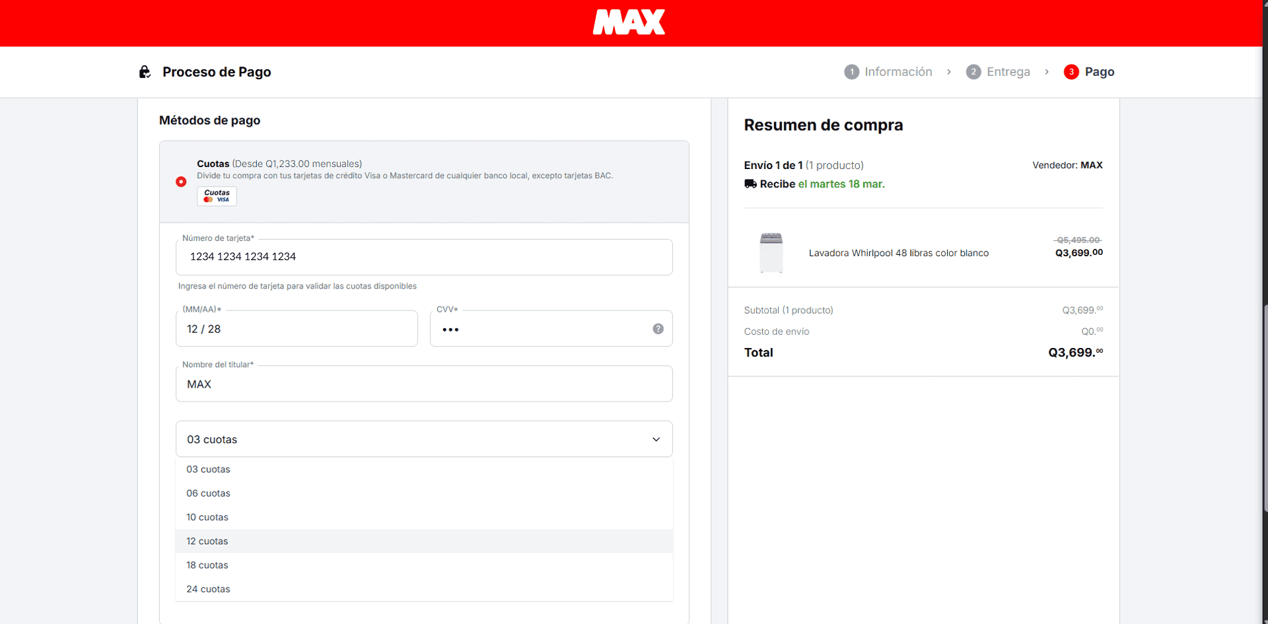The image size is (1268, 624).
Task: Click the step 1 circle icon
Action: pos(851,72)
